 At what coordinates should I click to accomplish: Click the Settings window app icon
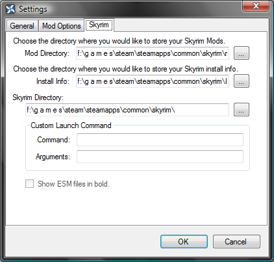pyautogui.click(x=10, y=9)
